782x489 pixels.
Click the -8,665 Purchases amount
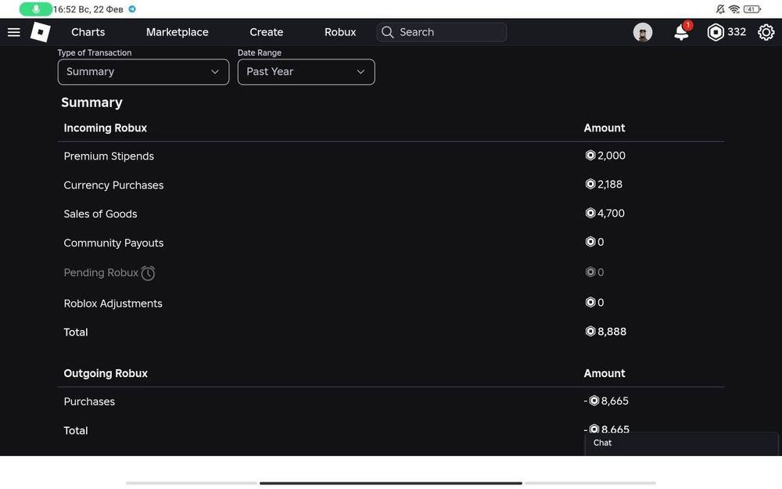tap(607, 401)
